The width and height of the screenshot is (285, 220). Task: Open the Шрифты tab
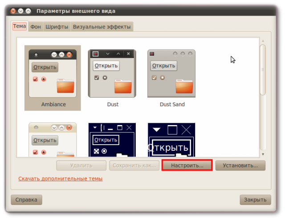coord(57,27)
